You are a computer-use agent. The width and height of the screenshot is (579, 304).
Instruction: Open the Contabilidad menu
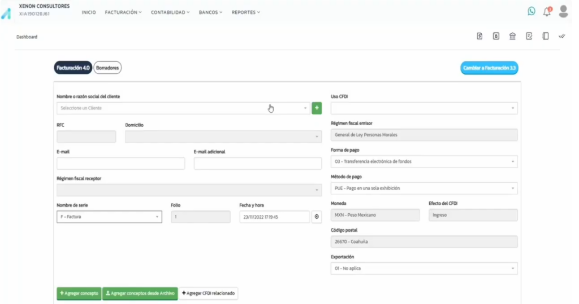tap(170, 12)
